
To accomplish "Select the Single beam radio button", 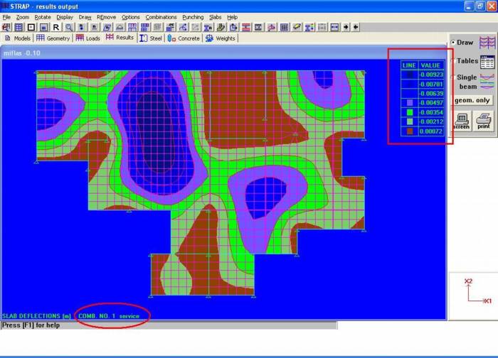I will [x=453, y=77].
